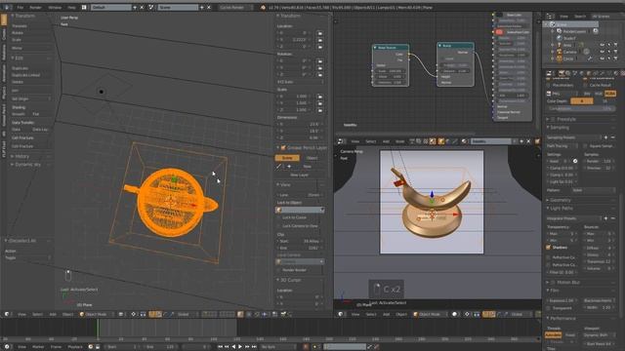Enable Render Border checkbox
This screenshot has height=351, width=625.
[x=279, y=270]
